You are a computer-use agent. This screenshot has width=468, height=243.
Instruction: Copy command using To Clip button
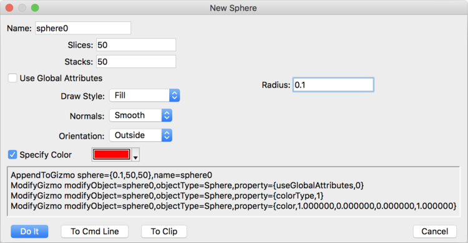point(164,231)
